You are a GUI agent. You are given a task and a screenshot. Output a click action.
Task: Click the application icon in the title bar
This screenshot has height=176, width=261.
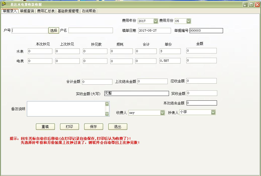[4, 4]
